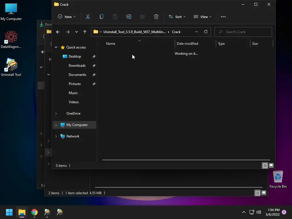Open Uninstall Tool desktop shortcut

(11, 67)
